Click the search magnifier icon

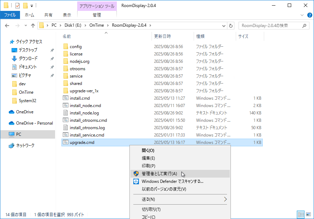click(305, 26)
